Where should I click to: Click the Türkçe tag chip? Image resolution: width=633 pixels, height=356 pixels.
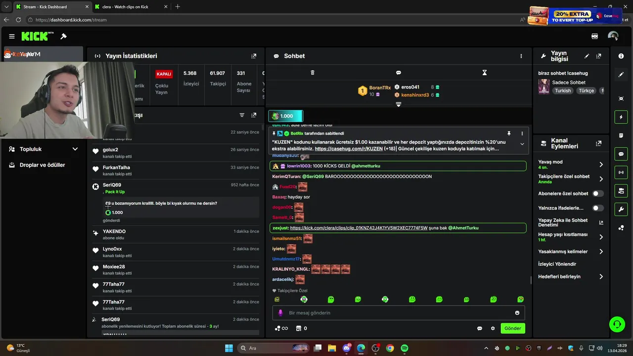click(587, 91)
